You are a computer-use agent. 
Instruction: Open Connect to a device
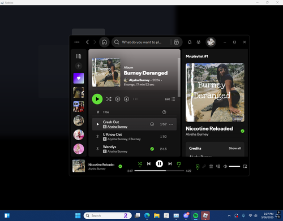[x=218, y=166]
